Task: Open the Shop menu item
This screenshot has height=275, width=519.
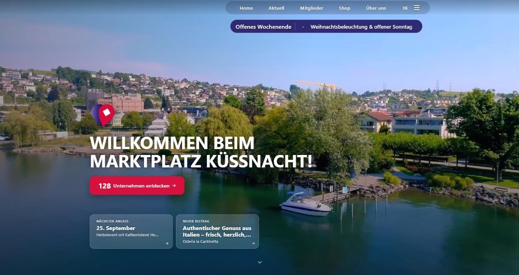Action: pyautogui.click(x=344, y=8)
